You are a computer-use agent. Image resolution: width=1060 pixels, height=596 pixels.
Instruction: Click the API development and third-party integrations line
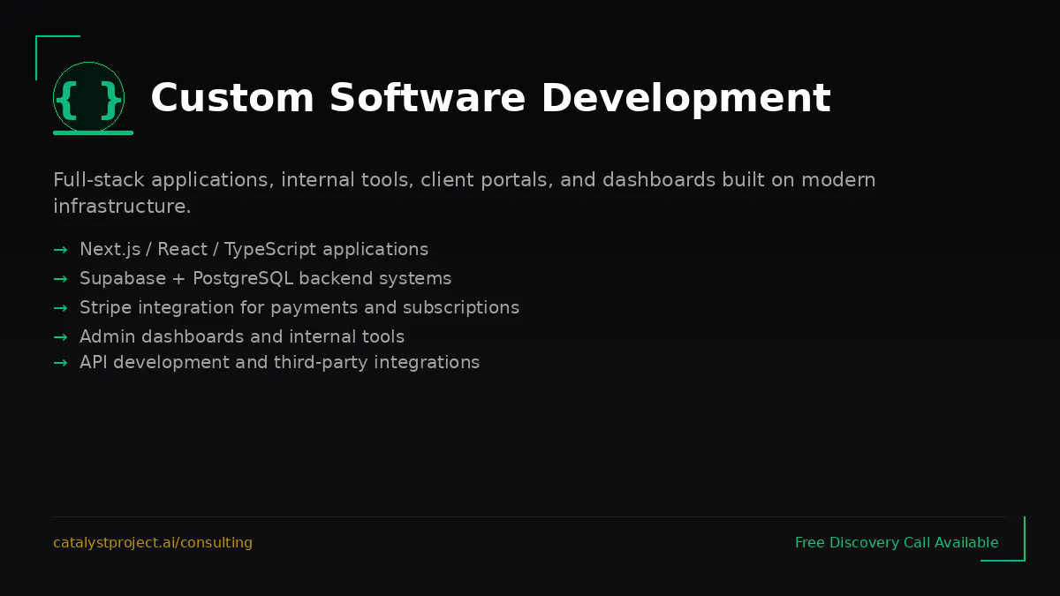coord(279,362)
